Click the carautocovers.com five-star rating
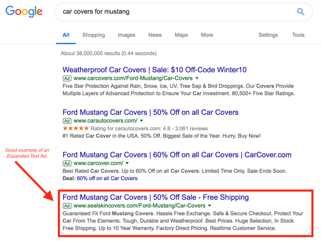The height and width of the screenshot is (241, 321). (76, 129)
